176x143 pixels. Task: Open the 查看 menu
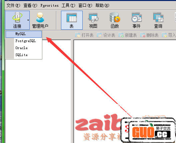[30, 5]
